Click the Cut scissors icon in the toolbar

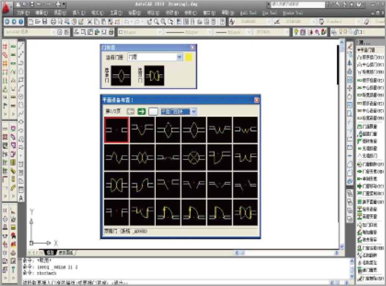click(89, 22)
